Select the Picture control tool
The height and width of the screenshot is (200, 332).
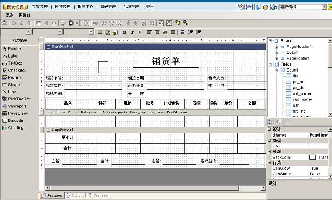point(14,78)
